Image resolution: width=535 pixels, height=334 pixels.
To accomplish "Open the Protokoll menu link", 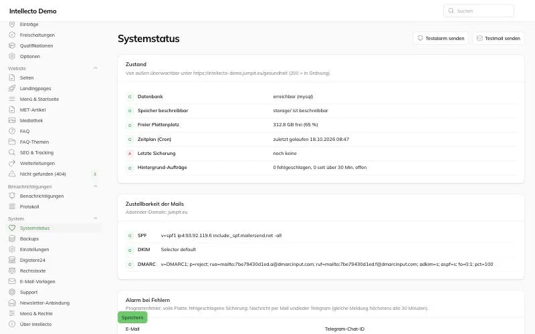I will [x=29, y=206].
